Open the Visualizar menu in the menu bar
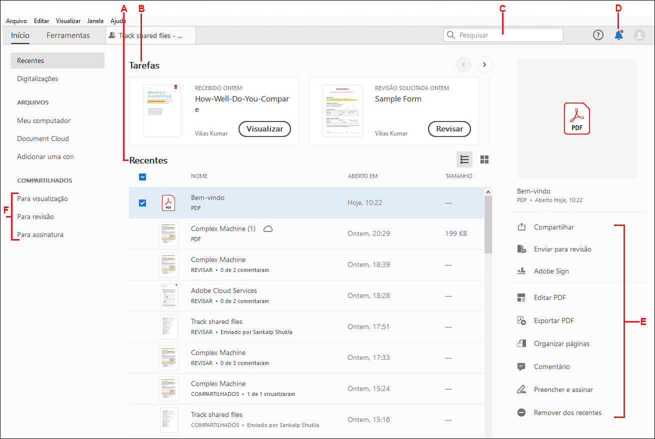 click(68, 20)
